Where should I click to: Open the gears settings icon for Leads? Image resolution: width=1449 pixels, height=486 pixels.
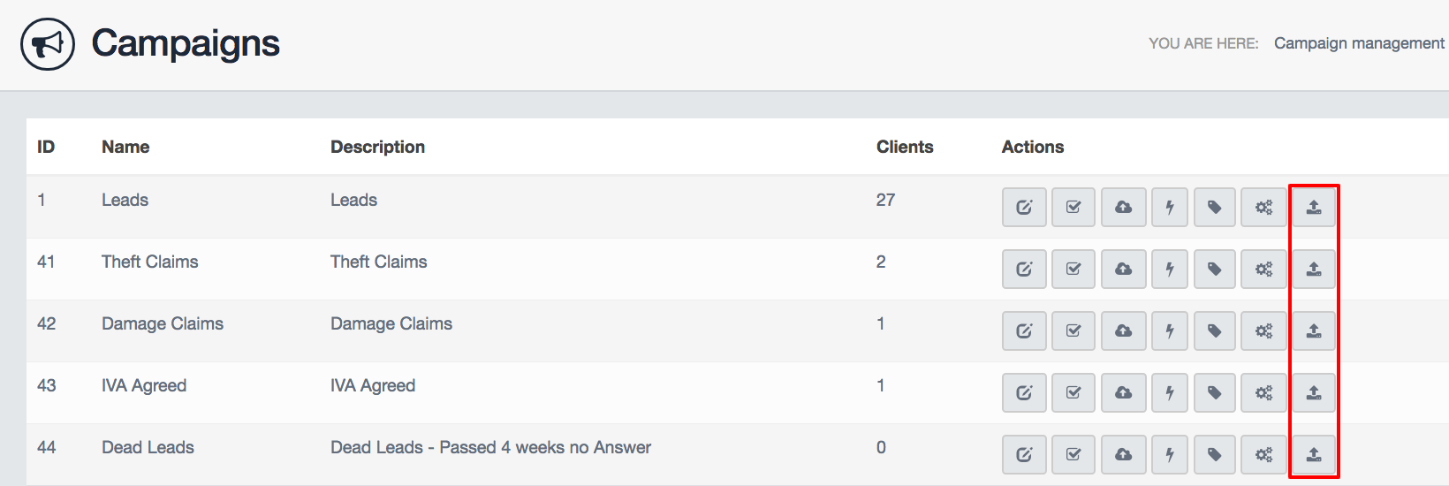pos(1263,208)
